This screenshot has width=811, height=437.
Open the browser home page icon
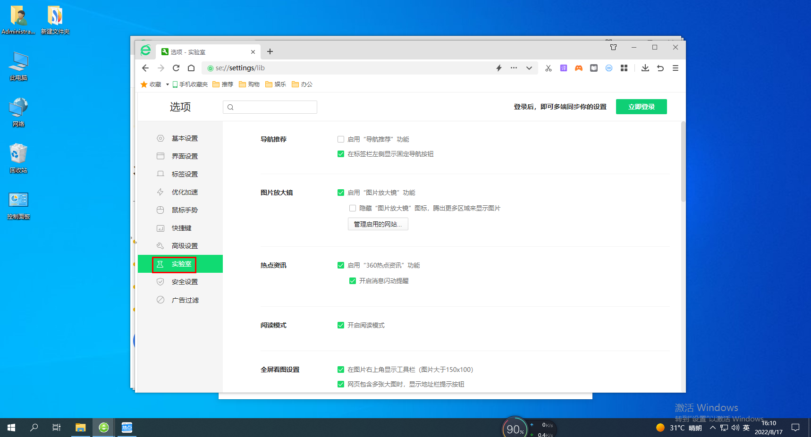tap(191, 68)
